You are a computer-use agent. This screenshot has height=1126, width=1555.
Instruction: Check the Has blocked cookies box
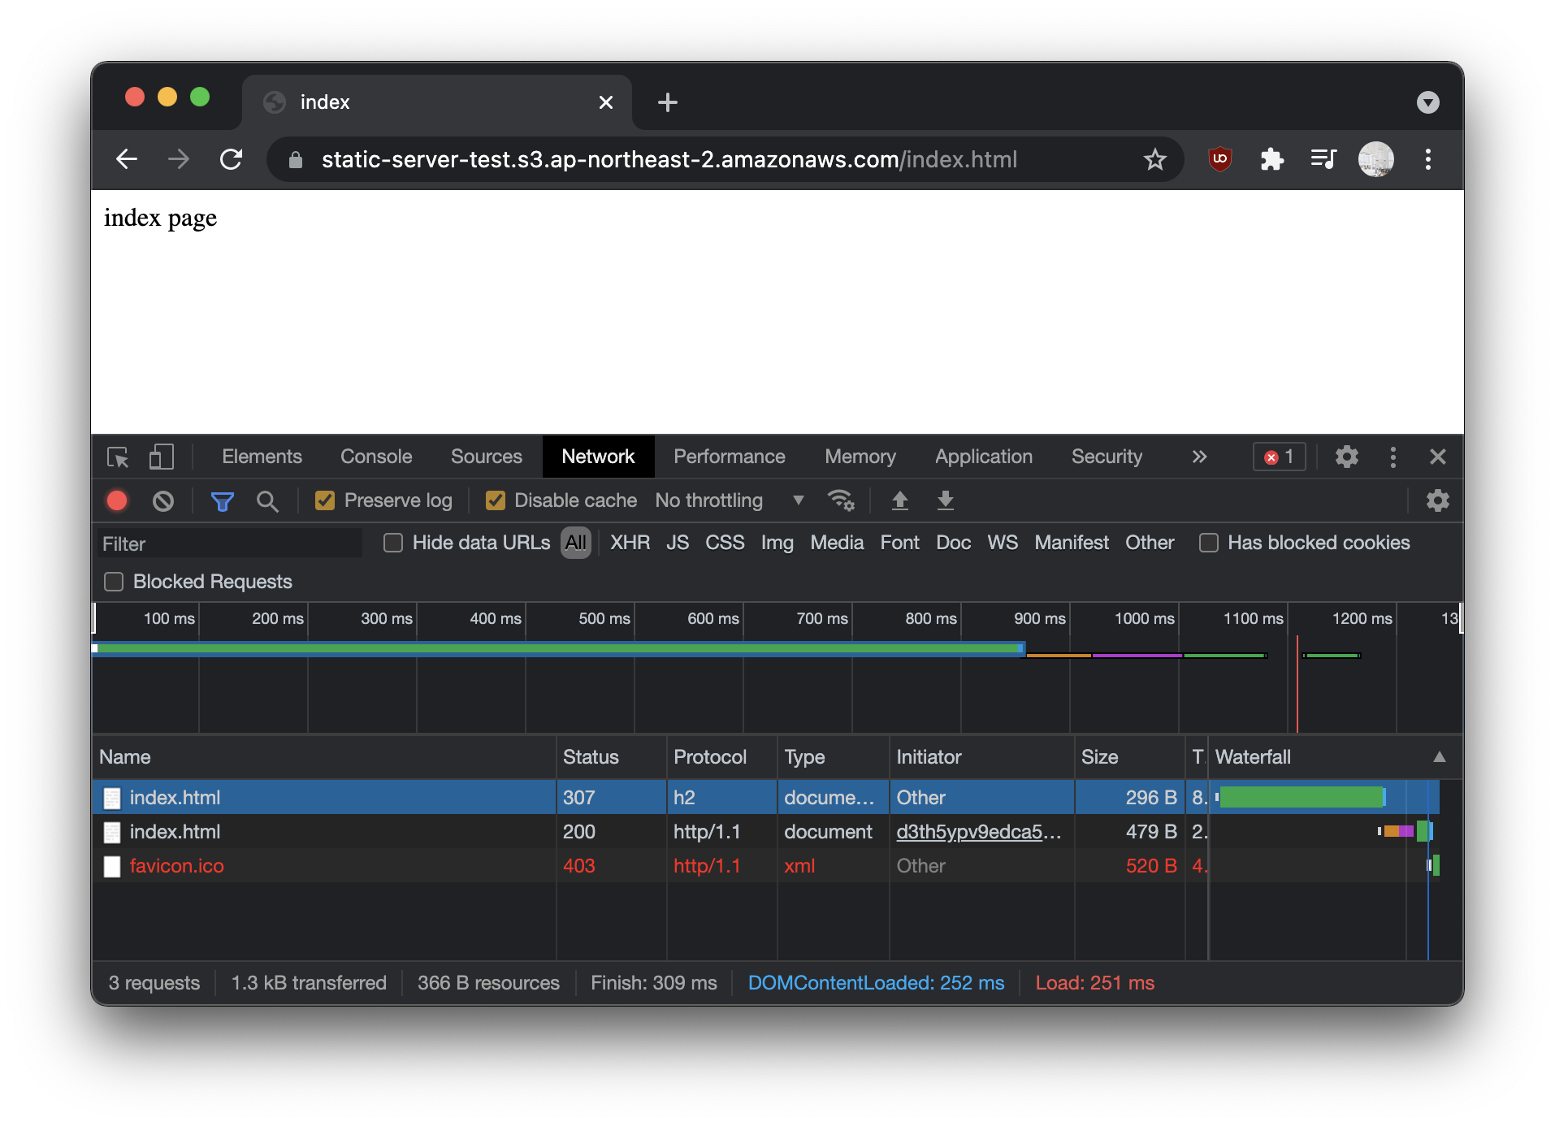tap(1209, 543)
